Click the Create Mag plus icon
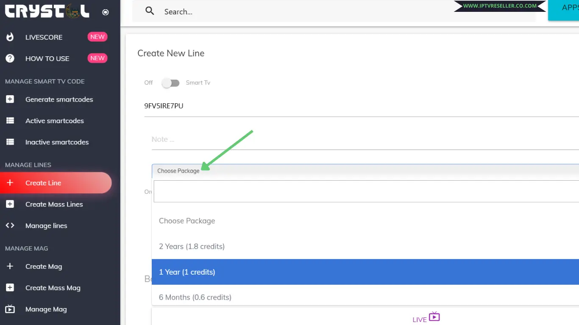 [x=10, y=266]
